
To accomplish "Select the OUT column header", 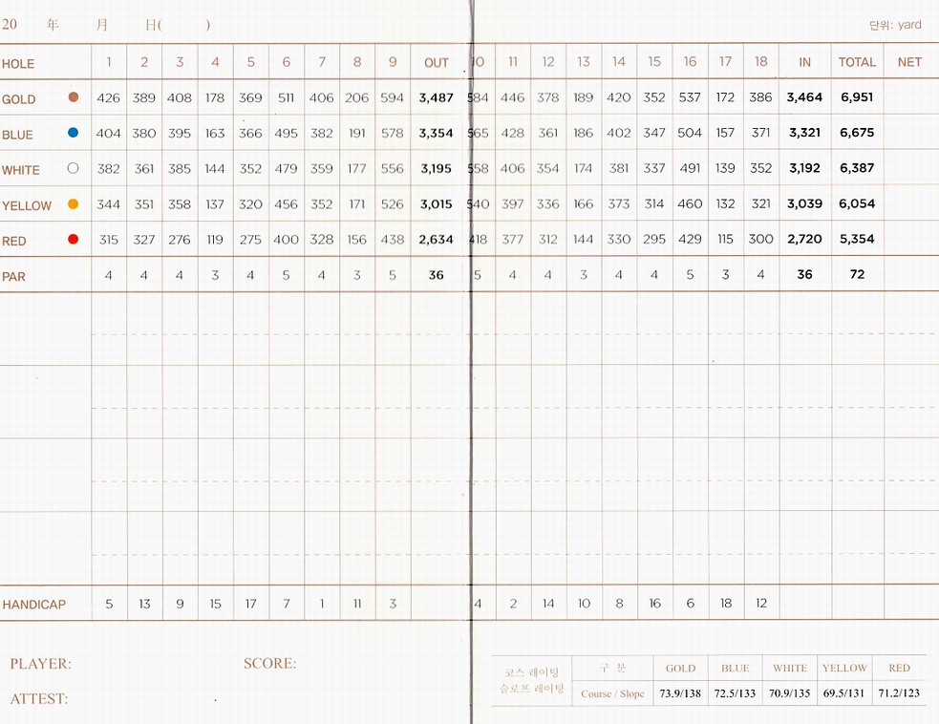I will 436,63.
